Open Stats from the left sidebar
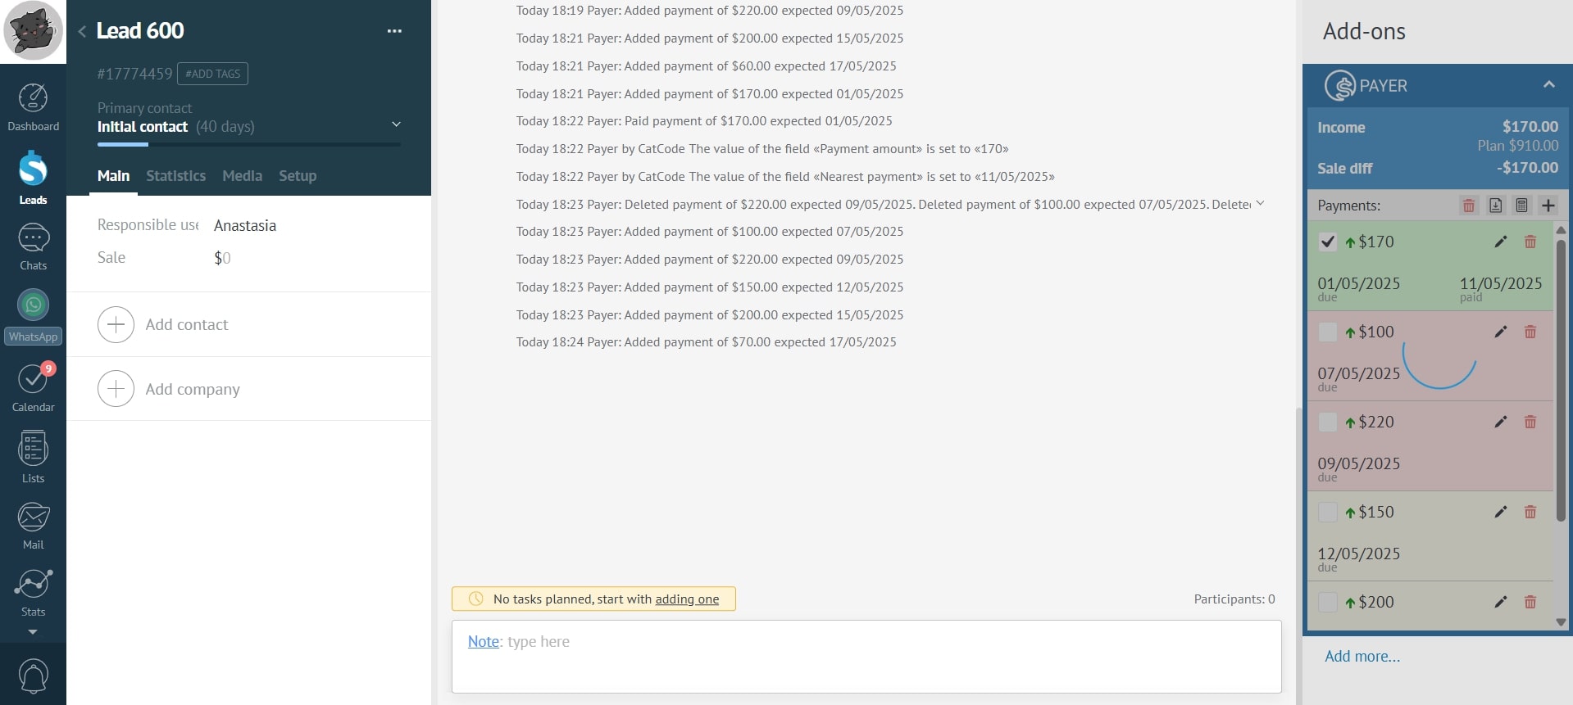Screen dimensions: 1573x705 (x=33, y=592)
